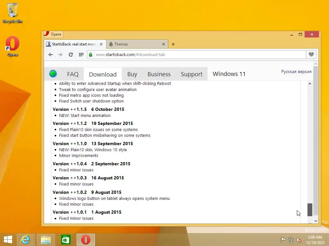Click the StartIsBack globe logo
This screenshot has width=329, height=246.
coord(53,74)
